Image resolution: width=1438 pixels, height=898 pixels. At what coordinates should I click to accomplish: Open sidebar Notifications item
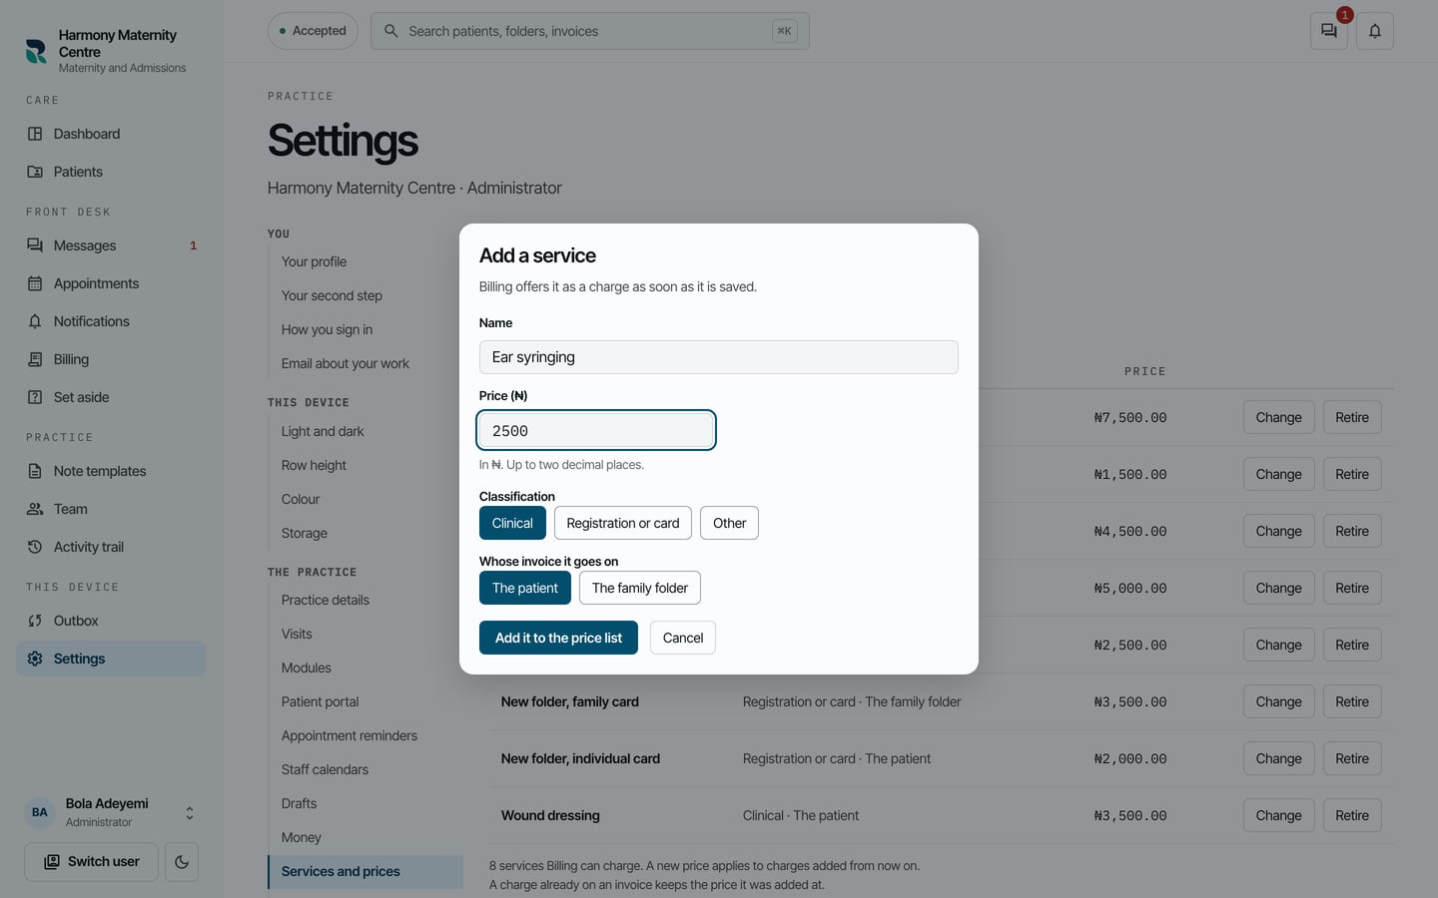pos(111,321)
